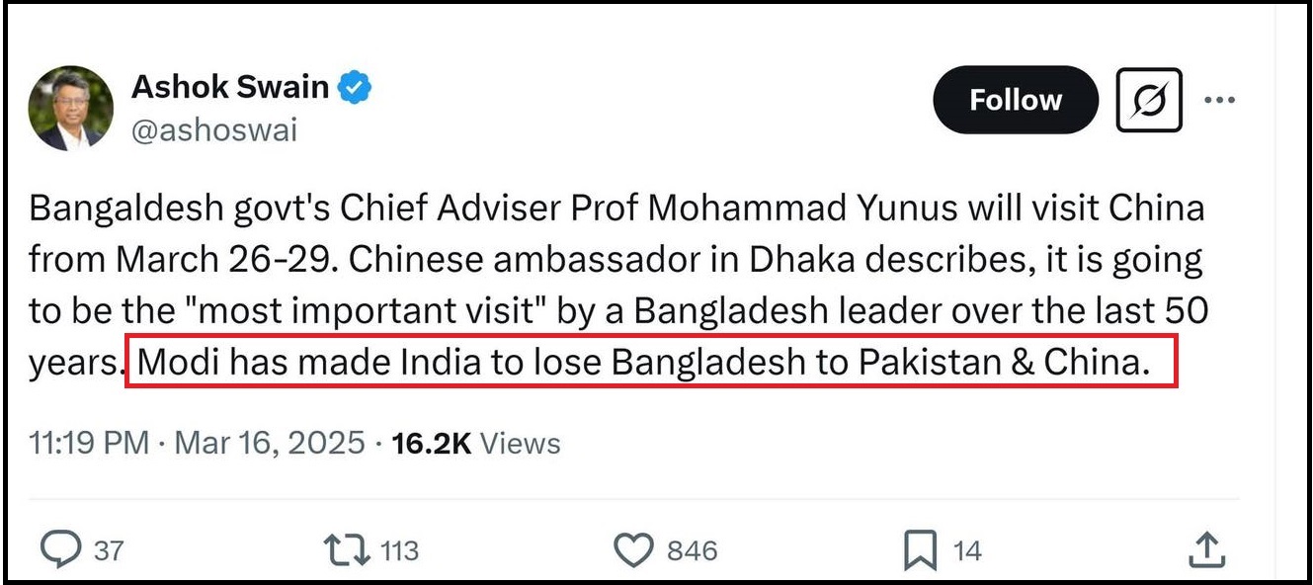The width and height of the screenshot is (1313, 585).
Task: Click Ashok Swain's profile picture
Action: tap(70, 109)
